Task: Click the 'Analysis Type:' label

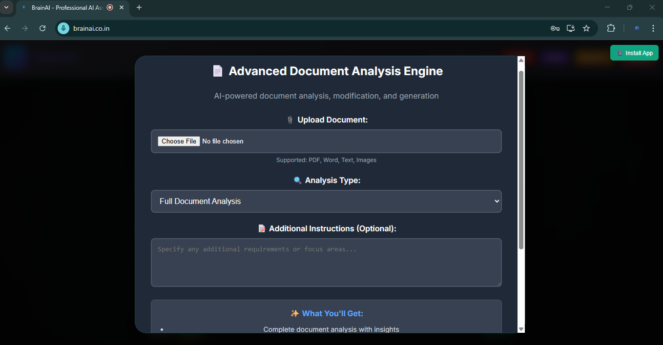Action: 332,180
